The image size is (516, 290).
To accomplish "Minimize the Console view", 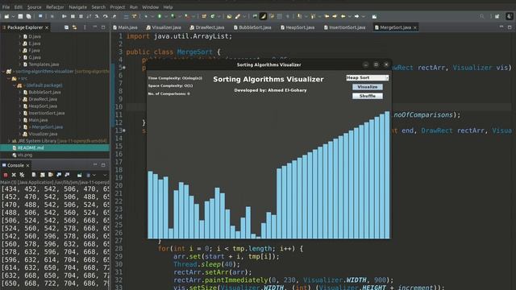I will [95, 164].
